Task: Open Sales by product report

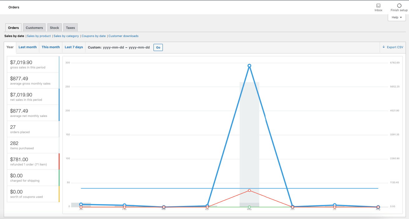Action: coord(39,36)
